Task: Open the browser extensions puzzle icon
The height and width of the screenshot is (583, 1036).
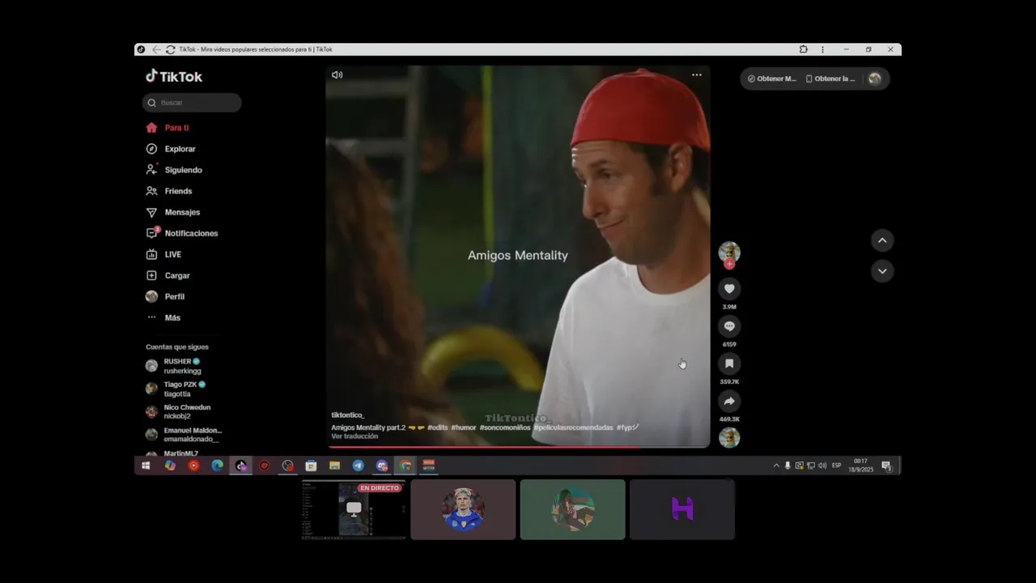Action: pos(804,49)
